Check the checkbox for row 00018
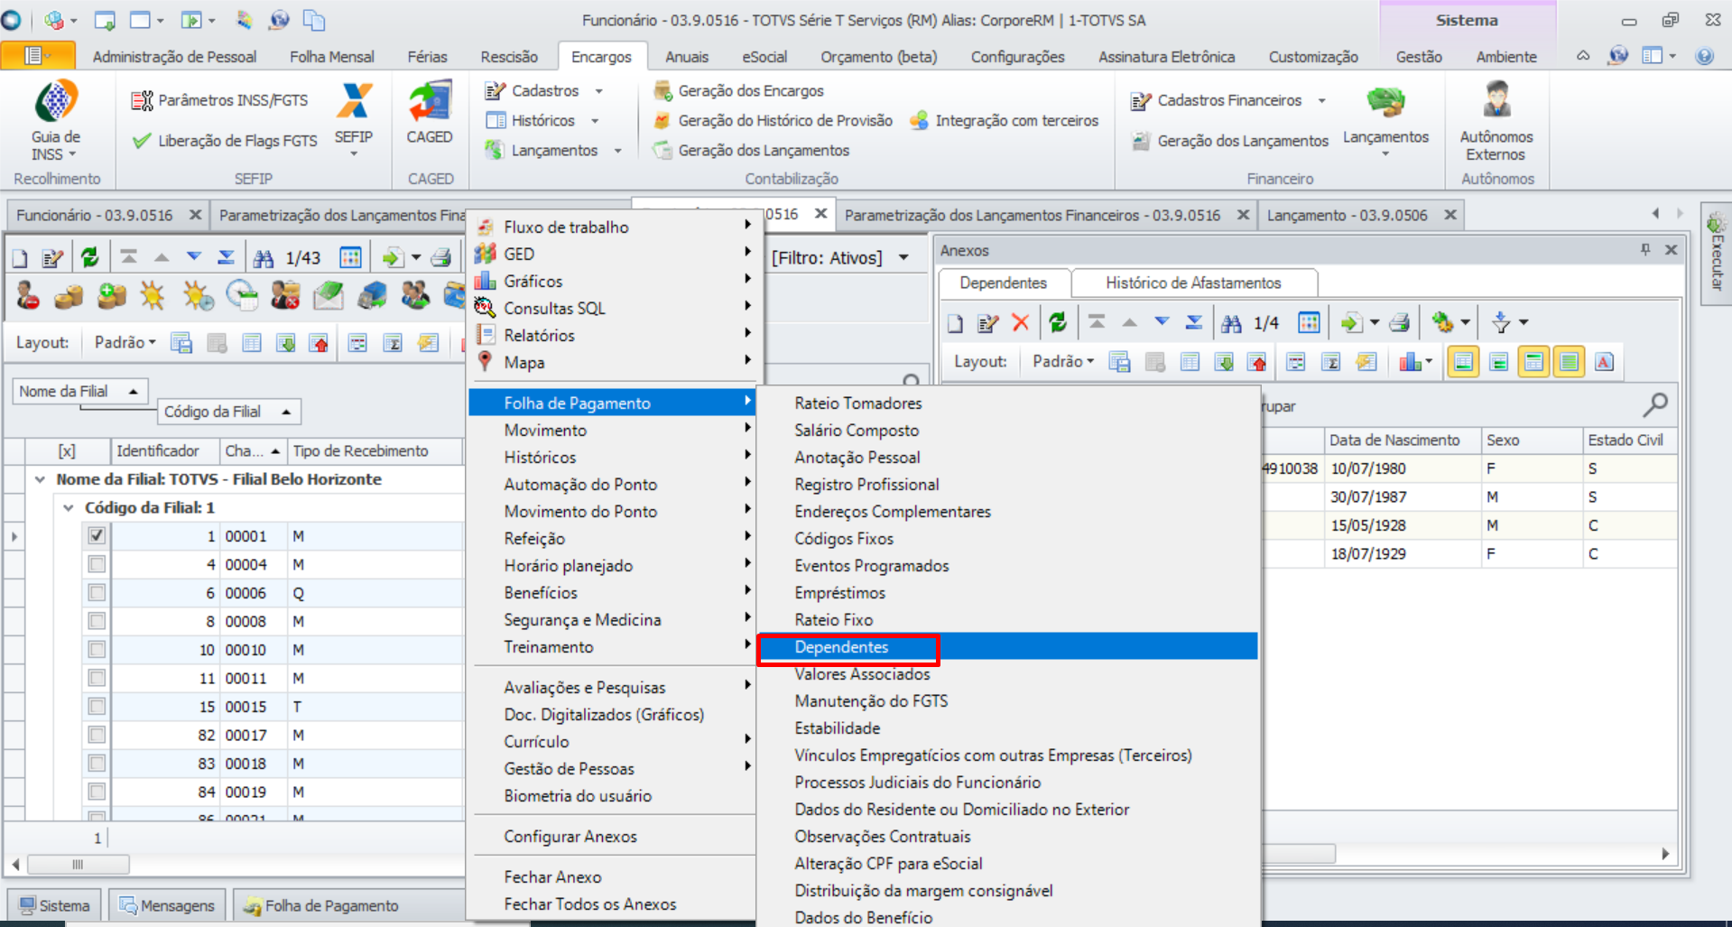 pos(97,764)
